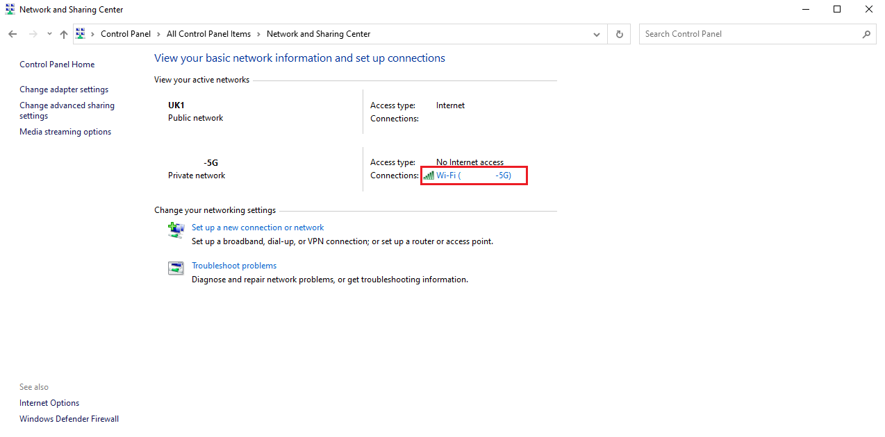This screenshot has width=885, height=437.
Task: Open the Wi-Fi connection status link
Action: (x=473, y=175)
